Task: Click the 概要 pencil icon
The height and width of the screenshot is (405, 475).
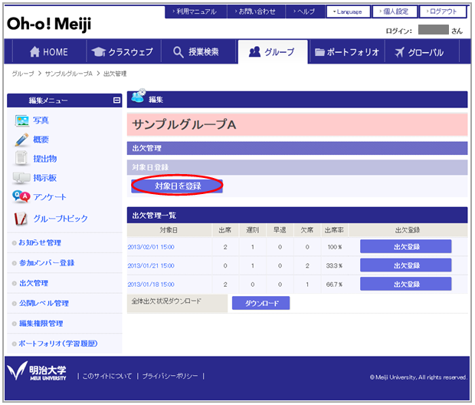Action: [21, 140]
